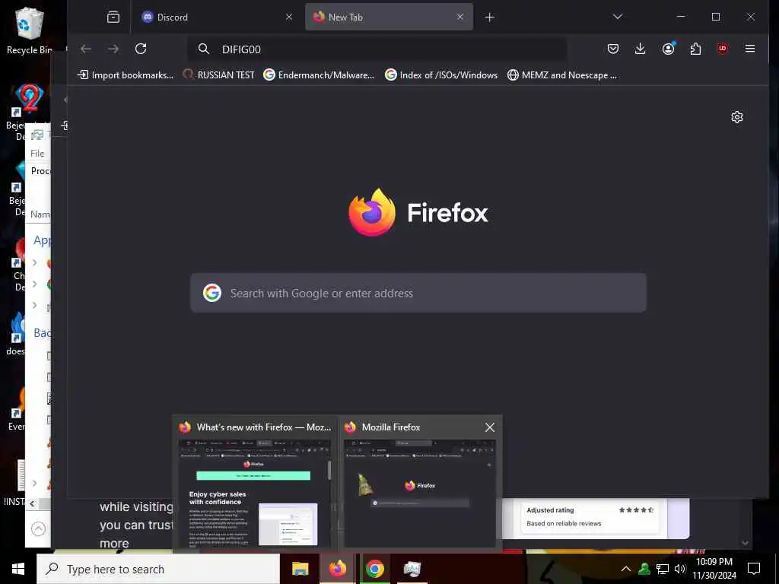Switch to Google Chrome from the taskbar
Image resolution: width=779 pixels, height=584 pixels.
click(374, 569)
